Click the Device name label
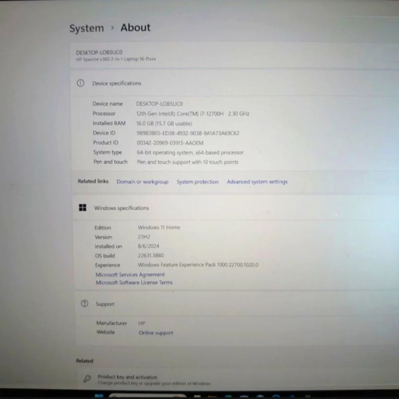Viewport: 399px width, 399px height. pos(108,104)
